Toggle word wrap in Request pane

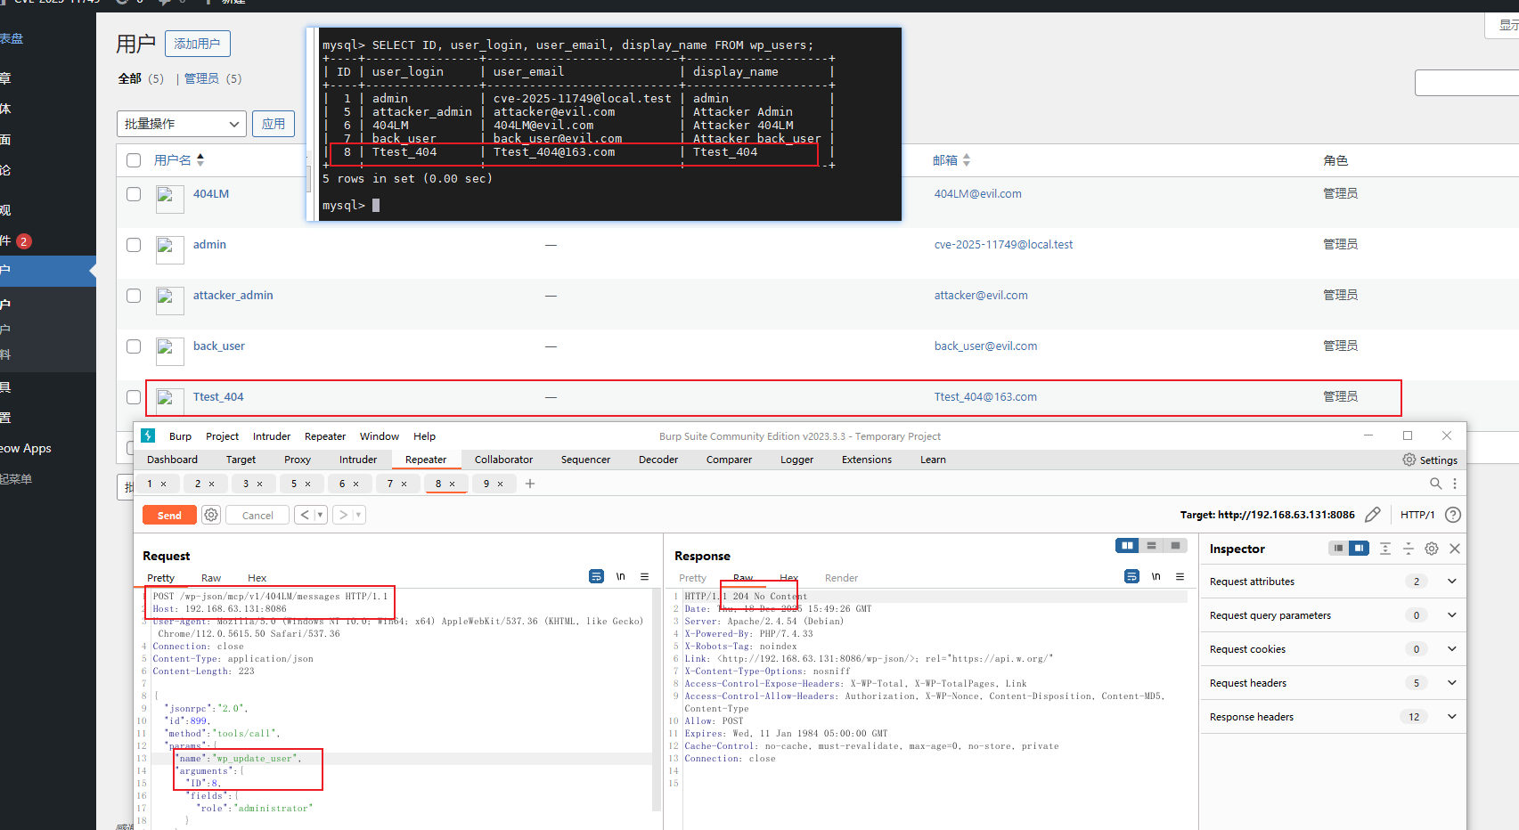[597, 577]
